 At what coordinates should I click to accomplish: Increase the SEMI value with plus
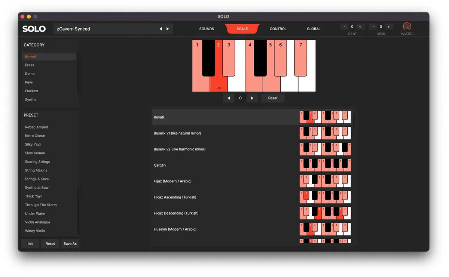coord(388,27)
